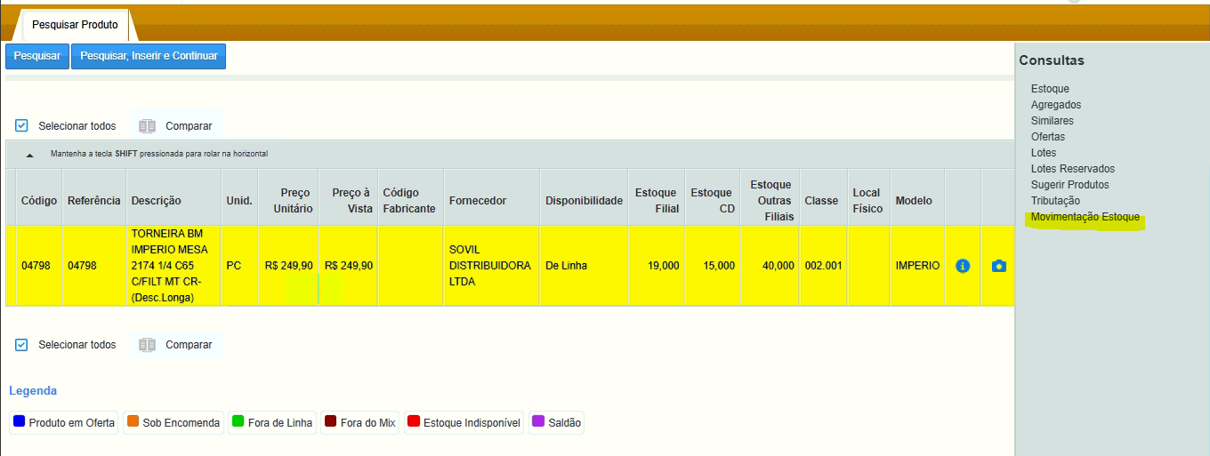Open the Similares consulta link

1053,121
